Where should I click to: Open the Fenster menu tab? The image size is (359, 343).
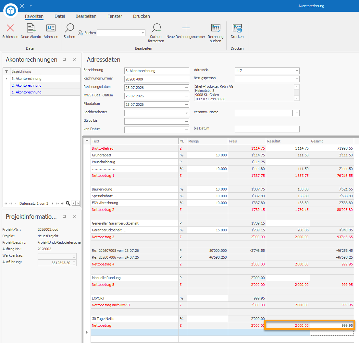(115, 16)
